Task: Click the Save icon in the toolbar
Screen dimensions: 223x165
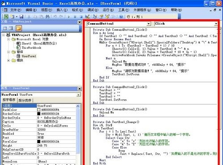Action: coord(21,17)
